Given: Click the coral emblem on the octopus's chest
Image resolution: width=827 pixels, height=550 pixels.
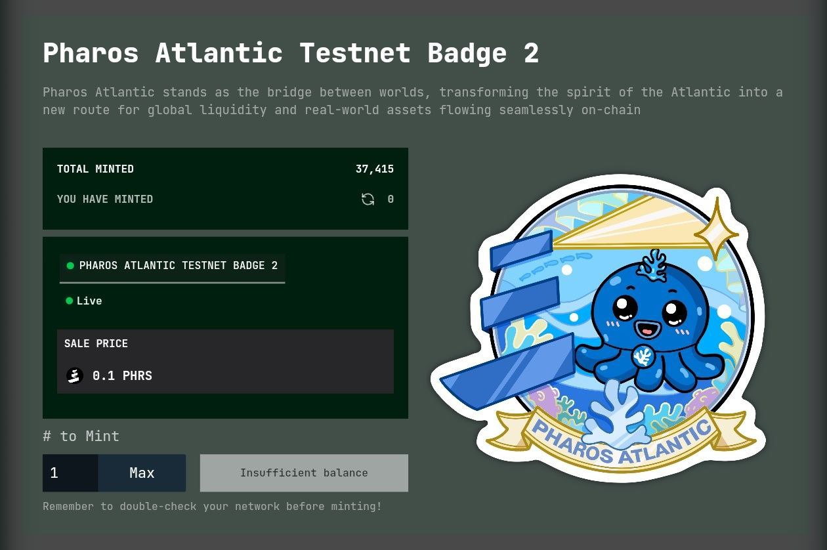Looking at the screenshot, I should pos(643,356).
